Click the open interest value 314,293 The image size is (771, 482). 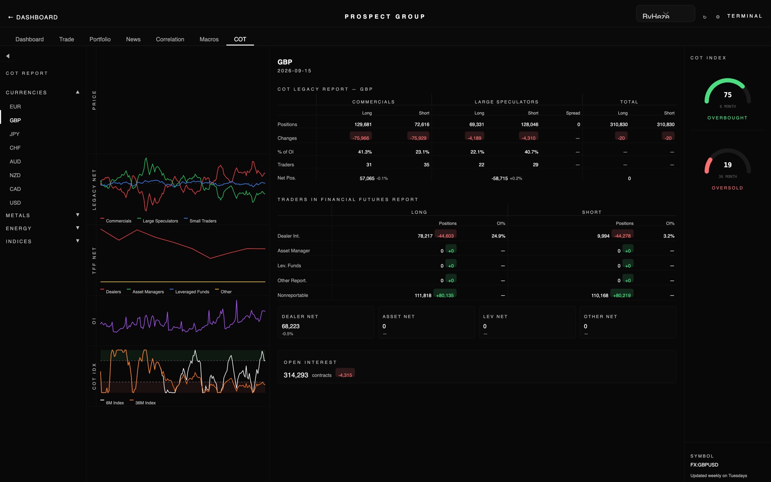tap(296, 375)
